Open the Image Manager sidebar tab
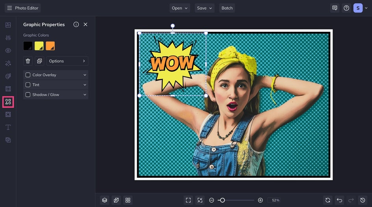 (8, 25)
